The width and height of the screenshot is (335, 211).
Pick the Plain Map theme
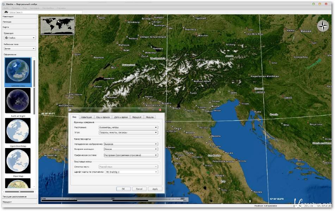(18, 161)
